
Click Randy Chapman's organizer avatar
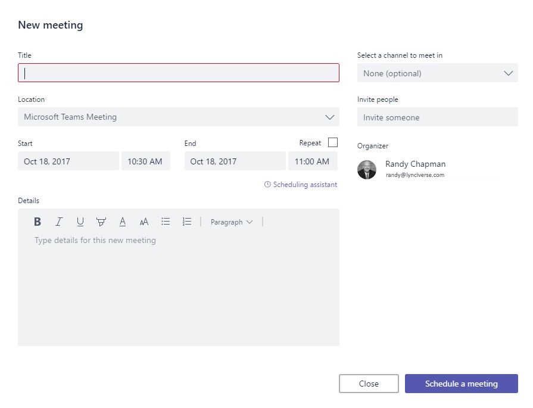(367, 169)
